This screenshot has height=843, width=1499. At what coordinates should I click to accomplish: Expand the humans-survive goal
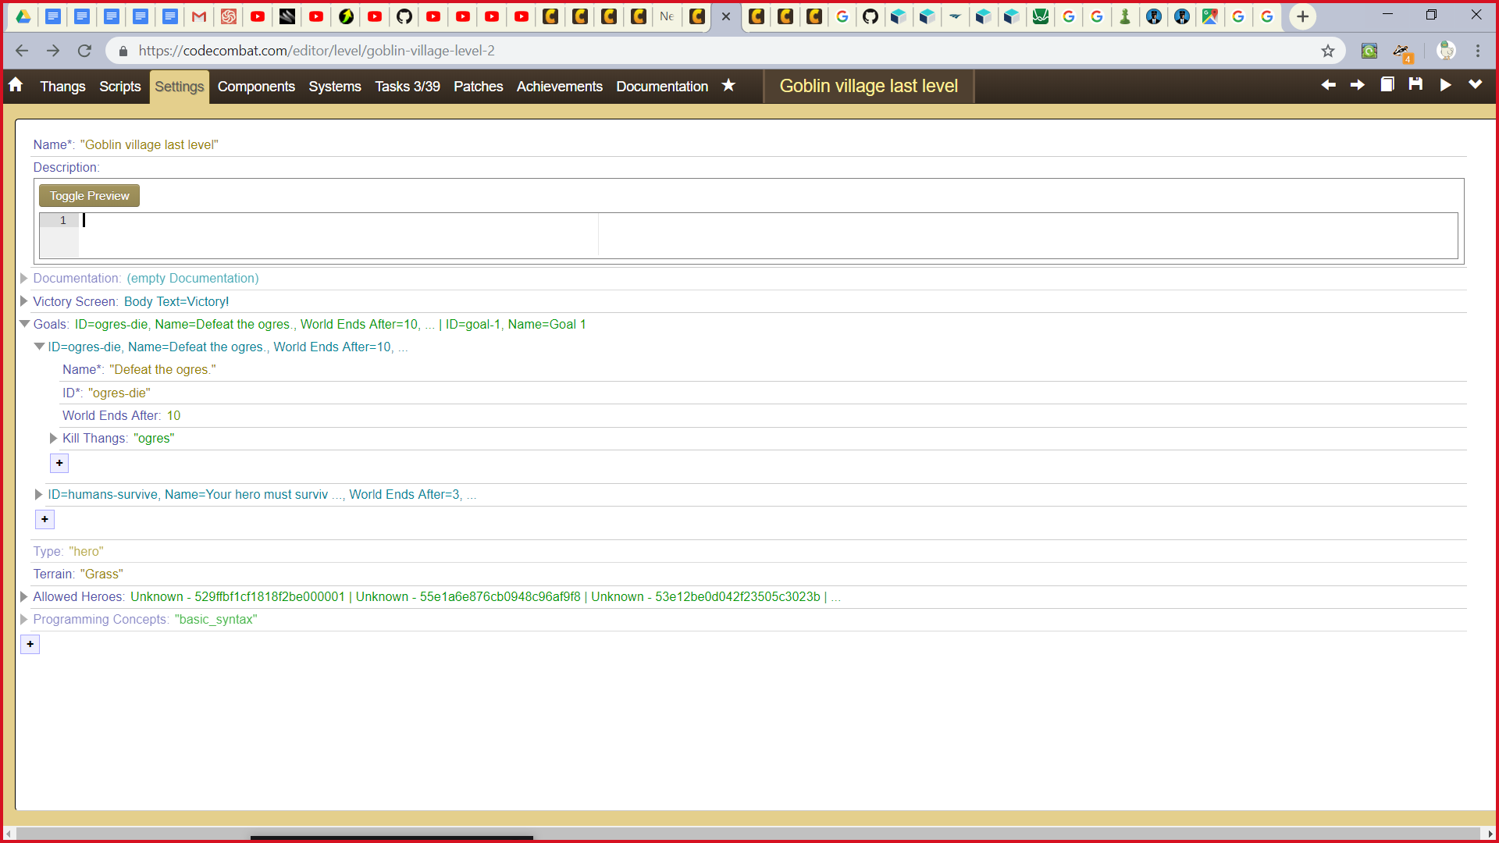[x=38, y=495]
